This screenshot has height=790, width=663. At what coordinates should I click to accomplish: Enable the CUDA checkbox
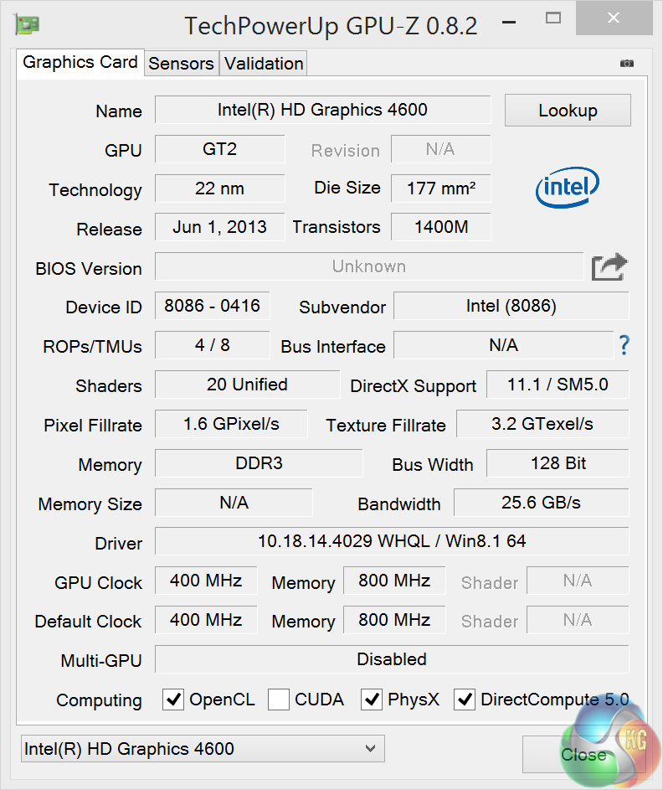click(279, 700)
